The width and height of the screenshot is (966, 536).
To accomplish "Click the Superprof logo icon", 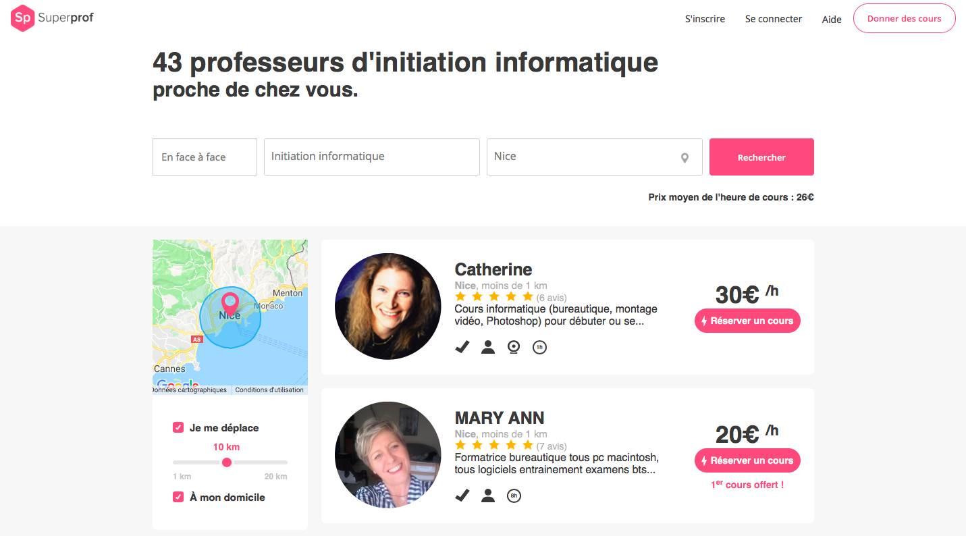I will pos(22,18).
